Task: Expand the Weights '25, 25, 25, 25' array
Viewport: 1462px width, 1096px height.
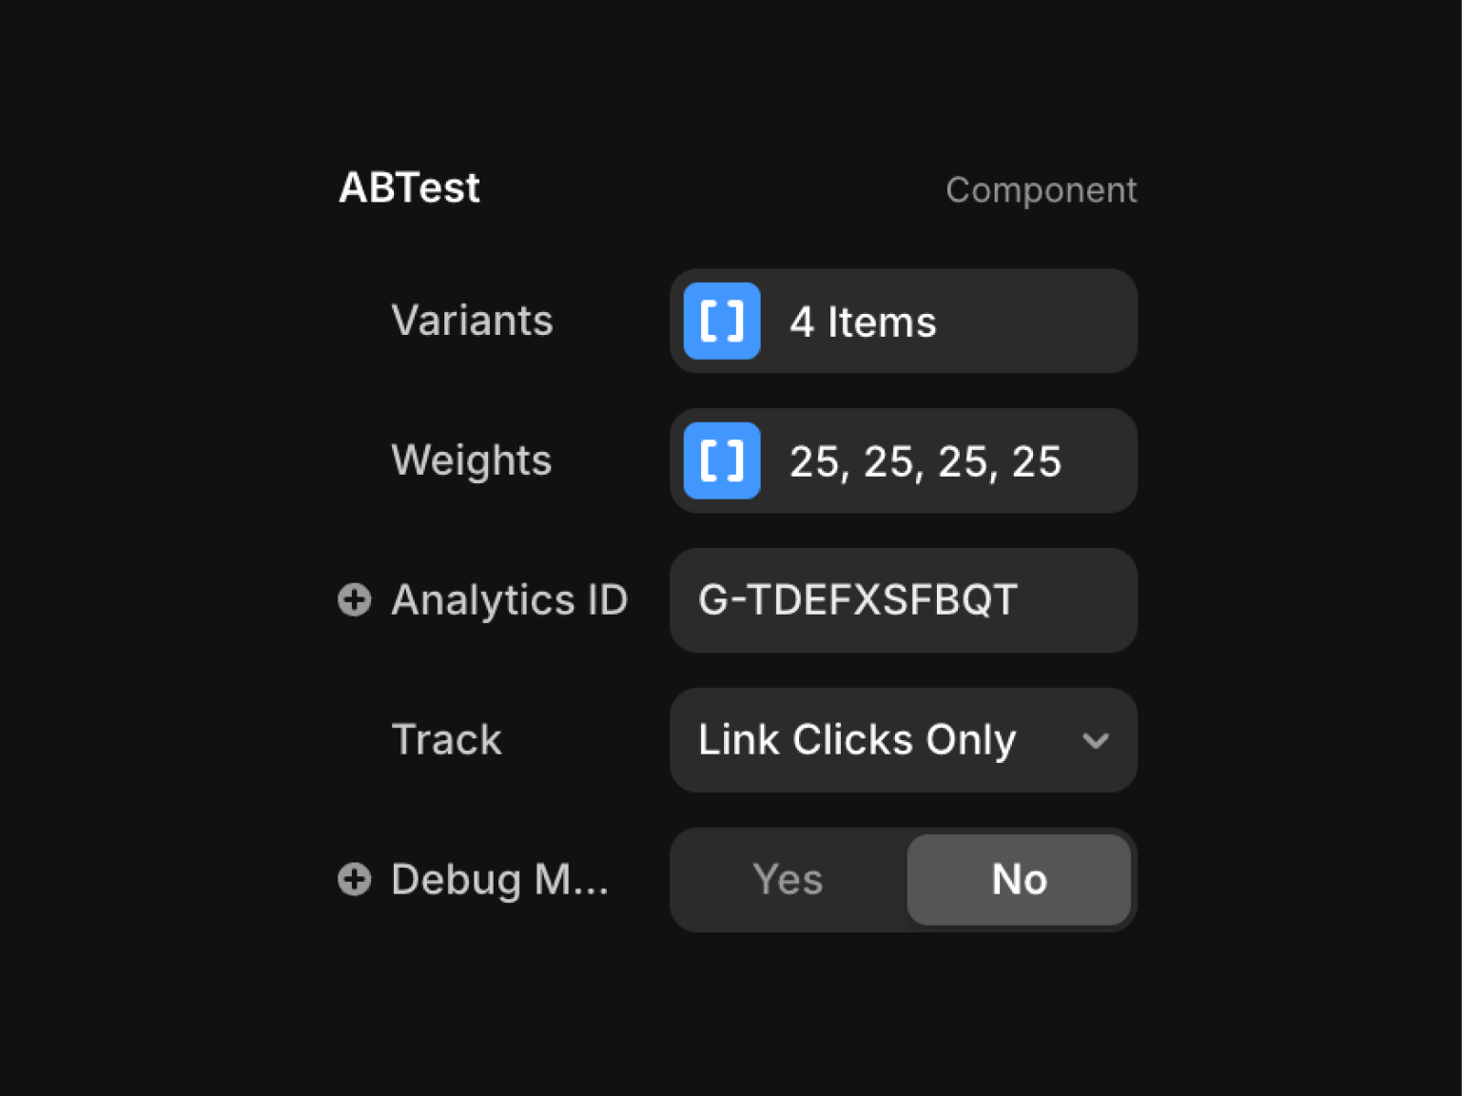Action: 925,461
